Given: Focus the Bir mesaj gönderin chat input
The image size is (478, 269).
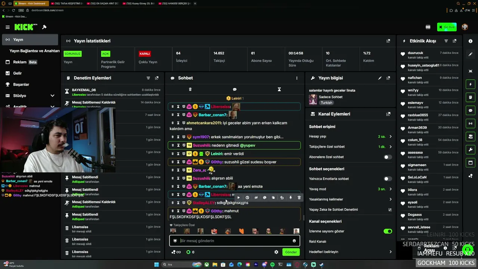Looking at the screenshot, I should pos(235,241).
